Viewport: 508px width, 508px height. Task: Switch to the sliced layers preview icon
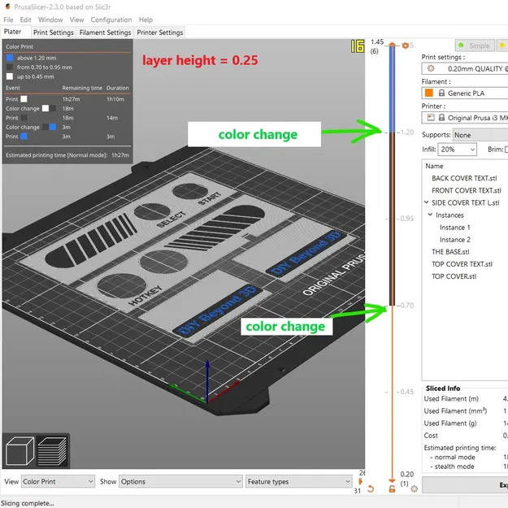52,450
